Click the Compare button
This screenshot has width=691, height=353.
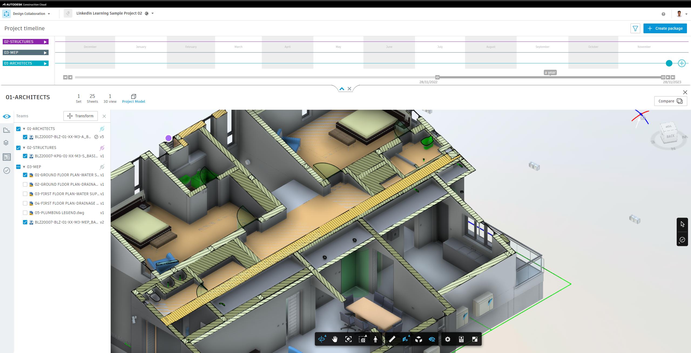click(x=670, y=101)
